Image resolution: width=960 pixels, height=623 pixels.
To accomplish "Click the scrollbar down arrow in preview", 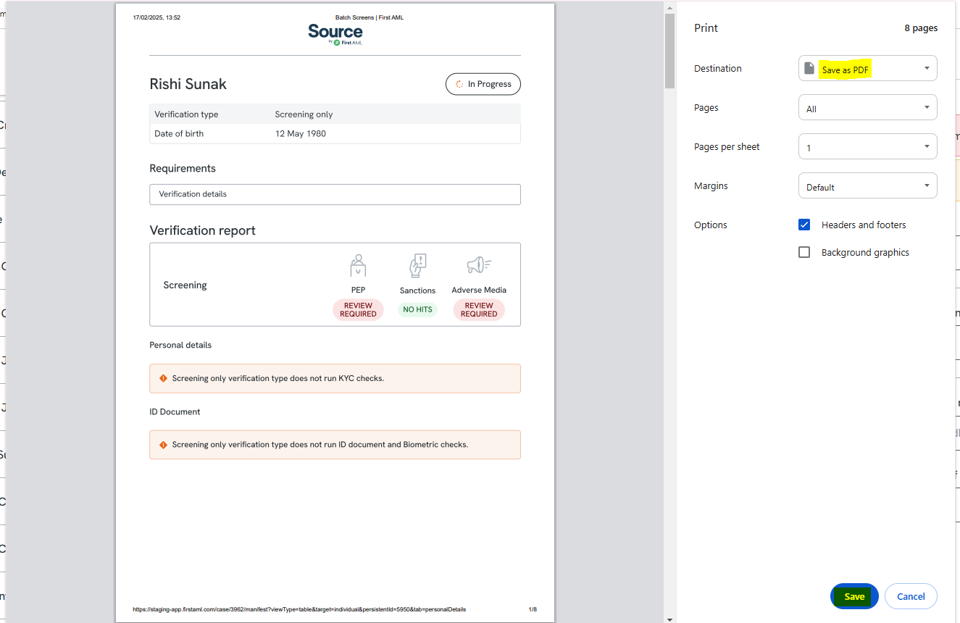I will click(670, 619).
